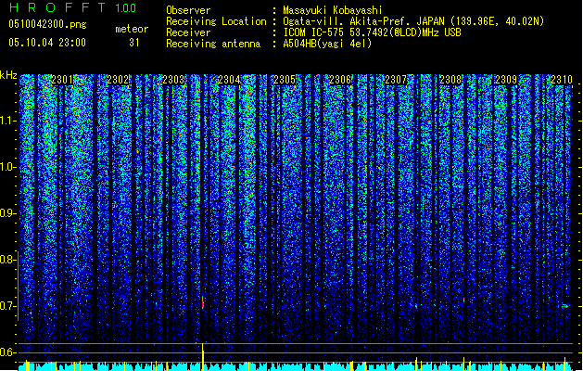Click the name Masayuki Kobayashi
This screenshot has height=371, width=583.
tap(333, 10)
